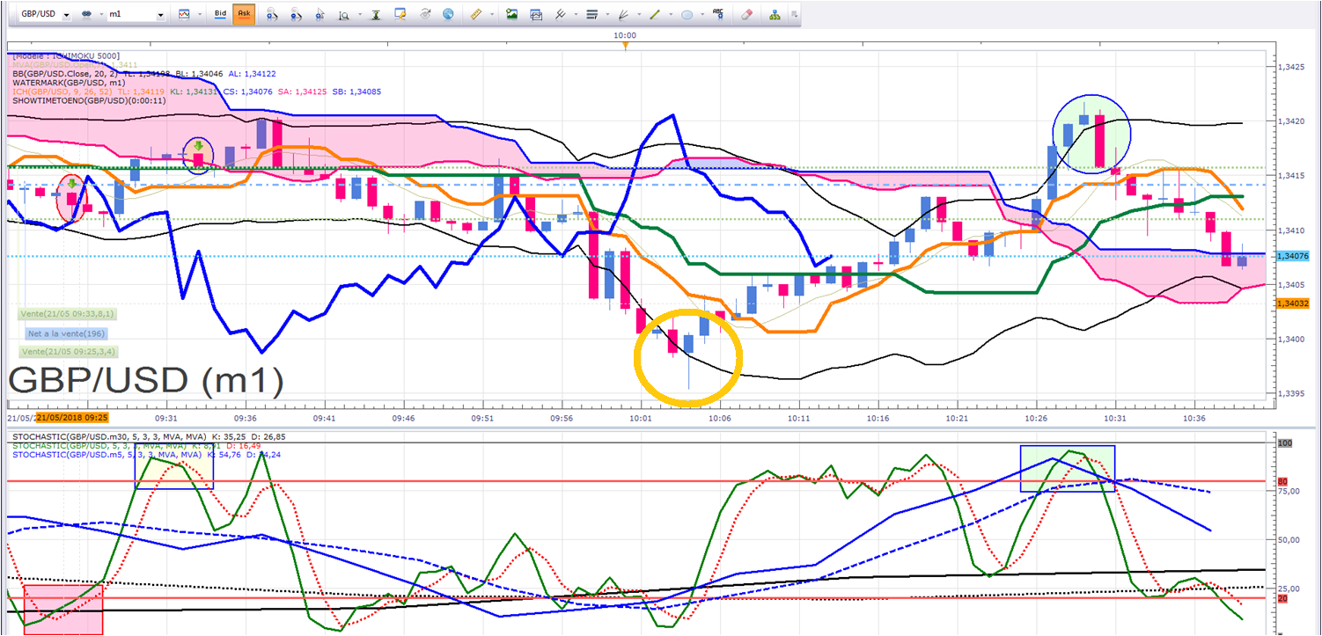Click the grey eye refresh icon
Viewport: 1322px width, 636px height.
click(x=425, y=15)
